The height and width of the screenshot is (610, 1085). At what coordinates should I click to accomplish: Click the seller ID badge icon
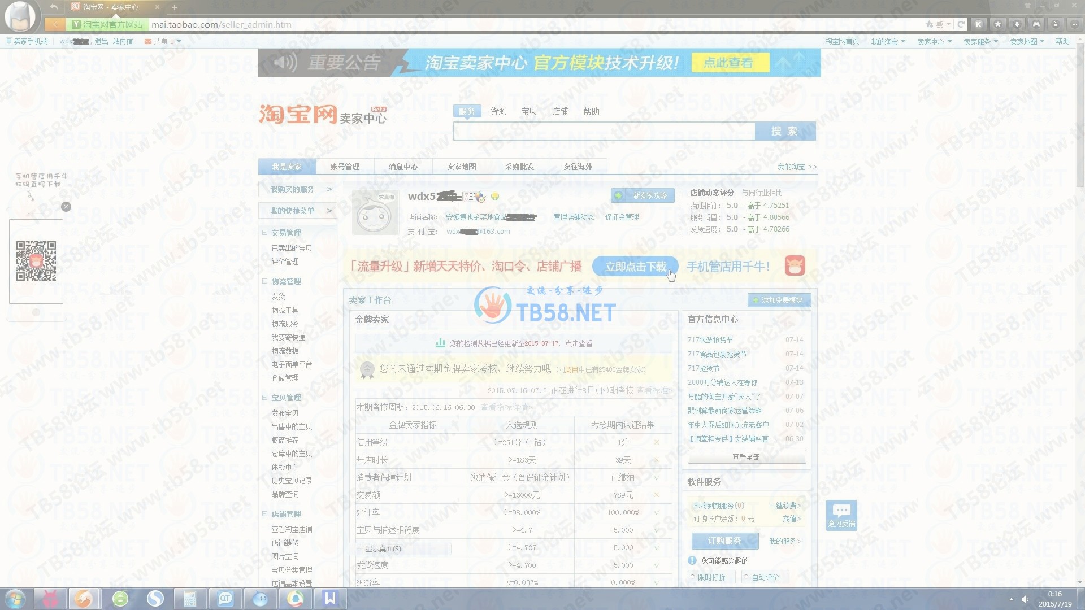[474, 197]
